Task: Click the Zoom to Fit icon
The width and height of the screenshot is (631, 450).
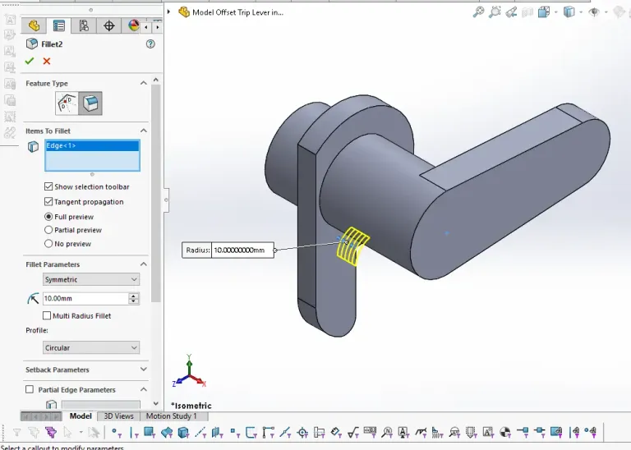Action: pos(478,12)
